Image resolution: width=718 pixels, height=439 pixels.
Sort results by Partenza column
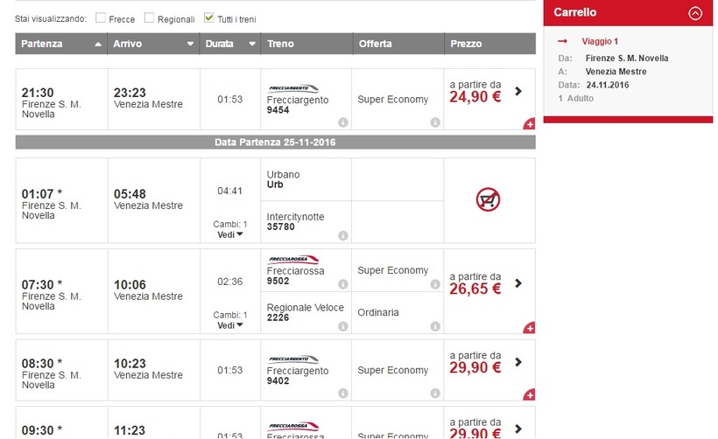click(x=60, y=44)
